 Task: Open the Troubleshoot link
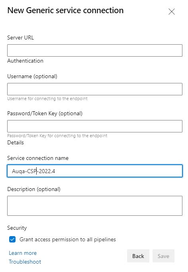point(25,262)
